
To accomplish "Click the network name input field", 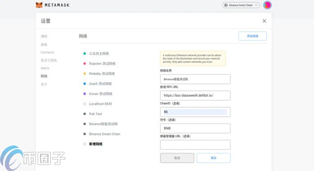I will click(195, 79).
